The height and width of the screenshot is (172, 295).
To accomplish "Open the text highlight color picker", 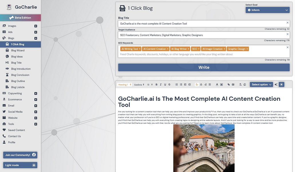I will coord(221,85).
